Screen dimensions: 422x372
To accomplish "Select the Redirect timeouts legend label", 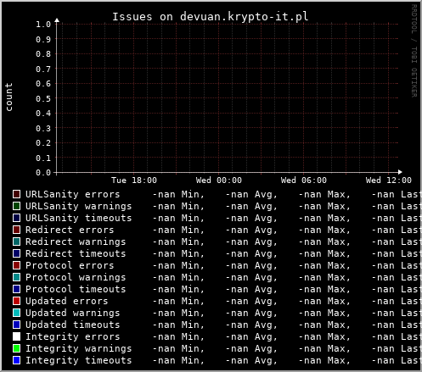I will click(x=76, y=253).
